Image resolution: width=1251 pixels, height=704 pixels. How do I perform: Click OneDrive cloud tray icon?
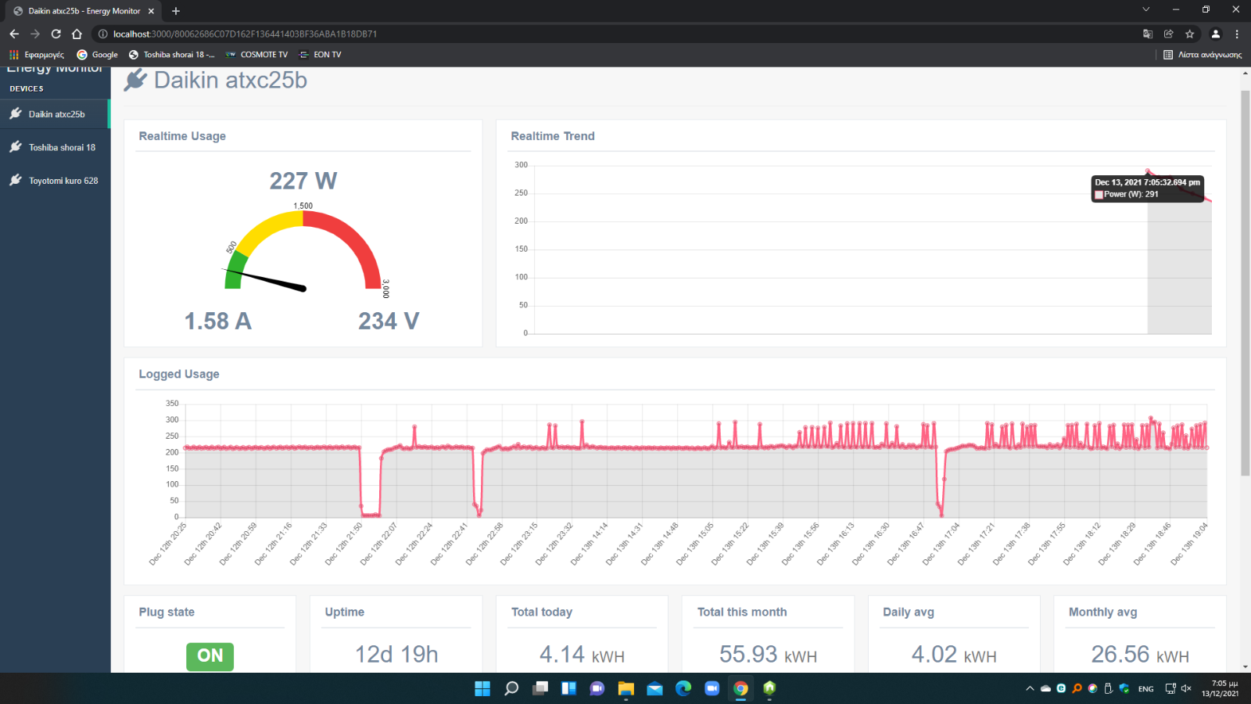(x=1045, y=688)
